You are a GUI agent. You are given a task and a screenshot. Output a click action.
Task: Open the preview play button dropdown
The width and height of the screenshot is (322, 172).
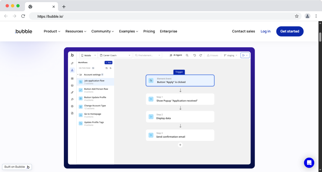coord(245,55)
